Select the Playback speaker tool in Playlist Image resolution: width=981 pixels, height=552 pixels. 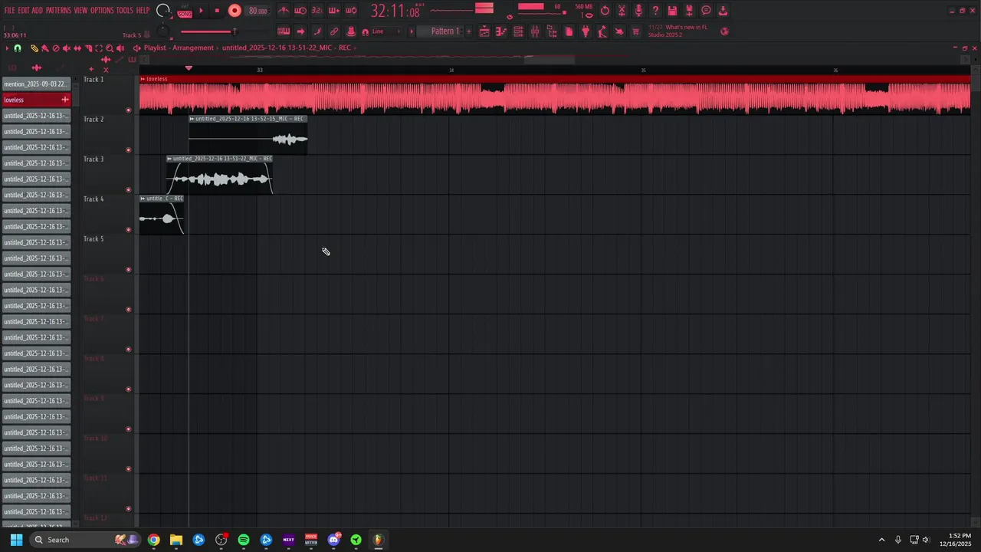pyautogui.click(x=120, y=48)
